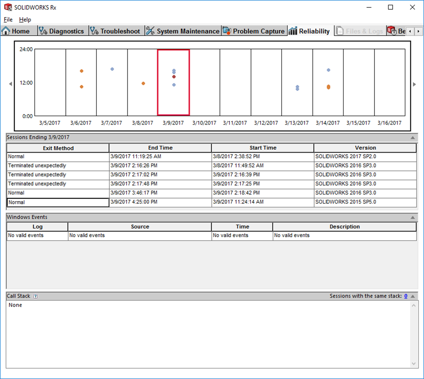The height and width of the screenshot is (379, 424).
Task: Sort sessions by the Exit Method column header
Action: pos(58,148)
